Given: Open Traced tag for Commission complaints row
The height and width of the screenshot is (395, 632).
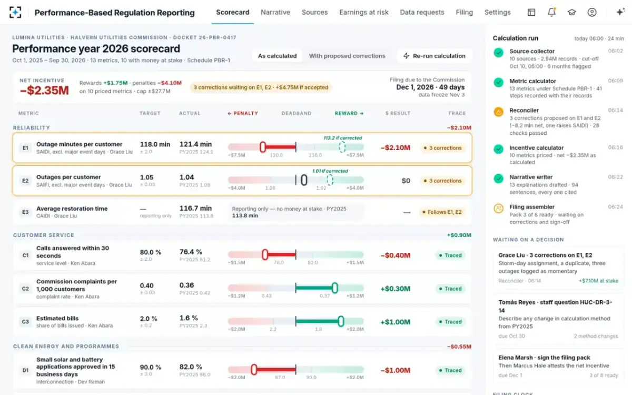Looking at the screenshot, I should [450, 289].
